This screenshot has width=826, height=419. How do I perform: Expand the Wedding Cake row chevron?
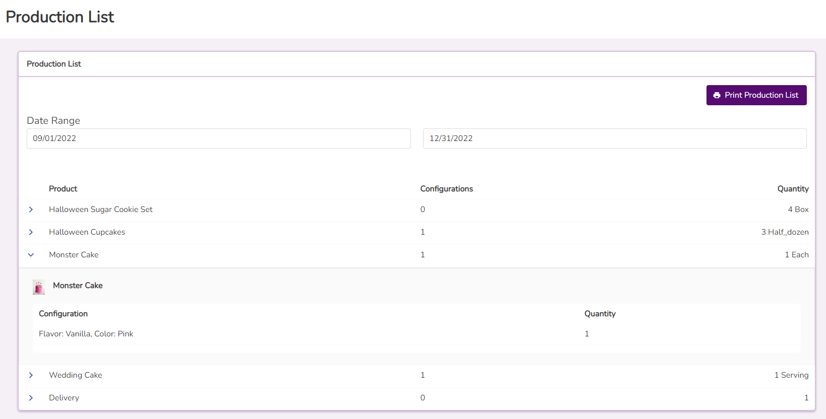(31, 375)
